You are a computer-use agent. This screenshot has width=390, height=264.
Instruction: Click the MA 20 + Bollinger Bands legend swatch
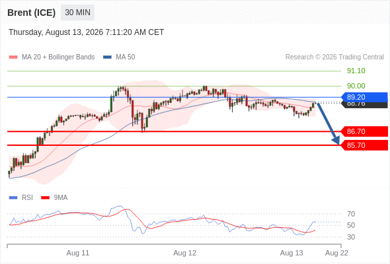[x=13, y=57]
